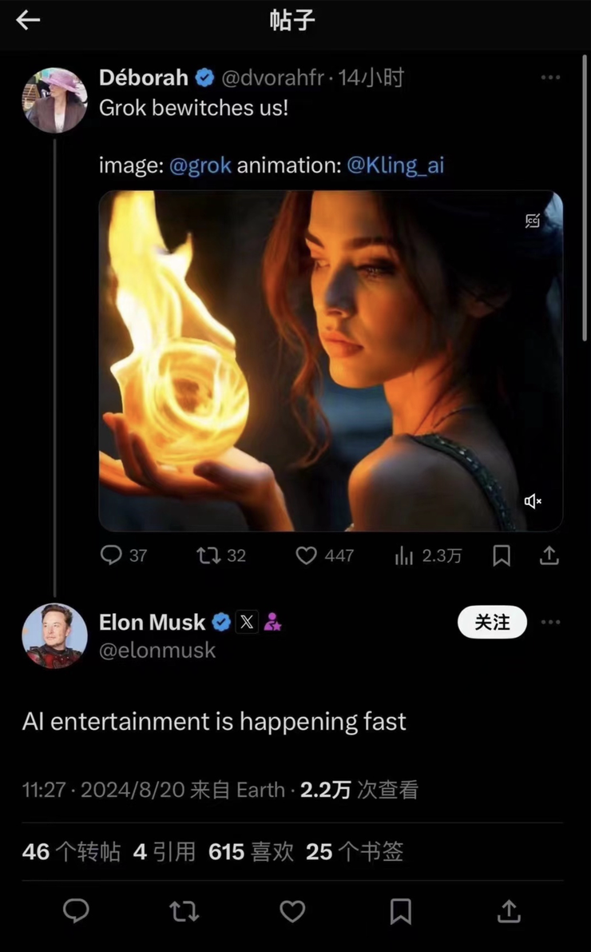Tap the back arrow
This screenshot has width=591, height=952.
pyautogui.click(x=28, y=21)
